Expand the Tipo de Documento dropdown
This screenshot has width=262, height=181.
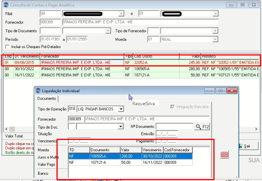[108, 31]
